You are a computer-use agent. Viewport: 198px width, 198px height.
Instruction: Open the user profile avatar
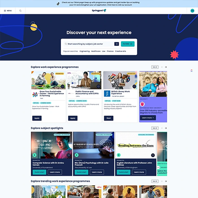pos(192,11)
